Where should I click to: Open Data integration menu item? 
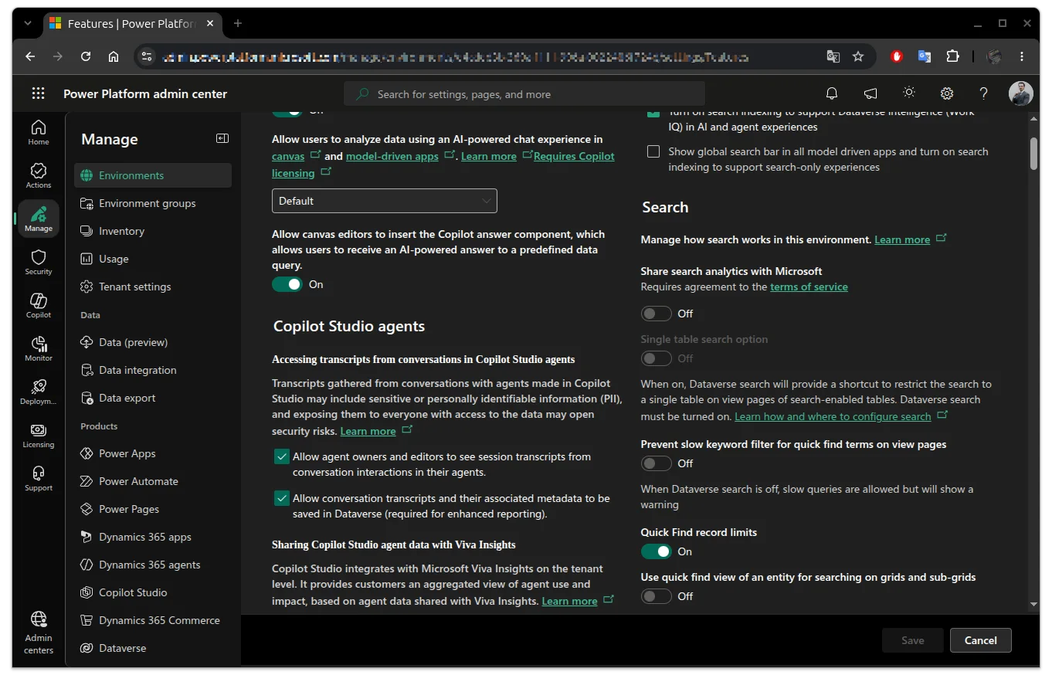[153, 370]
